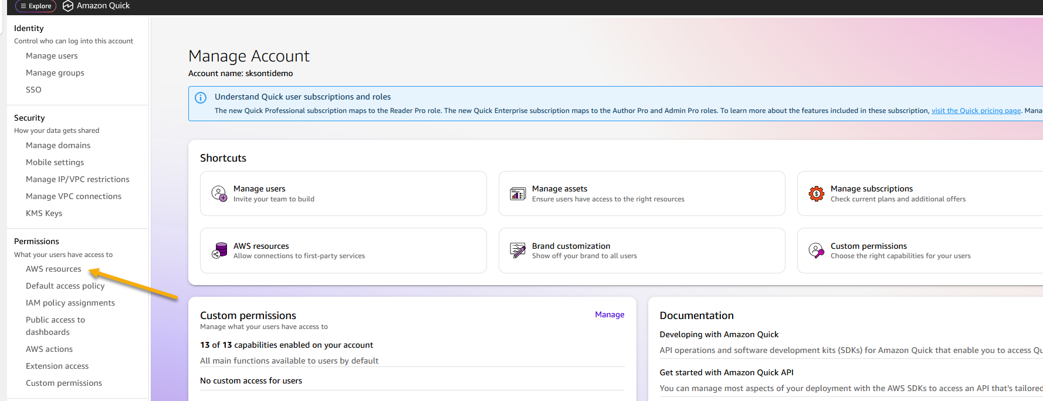Image resolution: width=1043 pixels, height=401 pixels.
Task: Click the 13 of 13 capabilities enabled text
Action: point(287,345)
